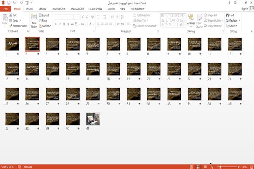The height and width of the screenshot is (169, 254).
Task: Open the Layout dropdown
Action: click(x=44, y=15)
